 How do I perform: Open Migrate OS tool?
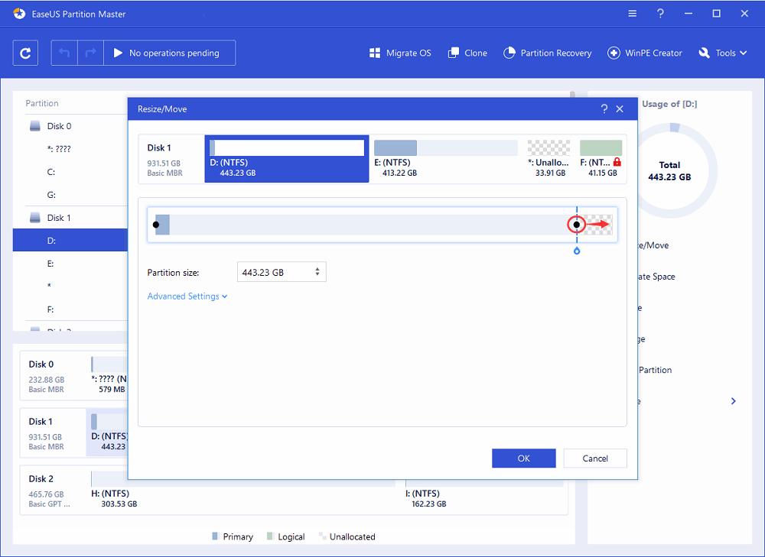coord(400,53)
